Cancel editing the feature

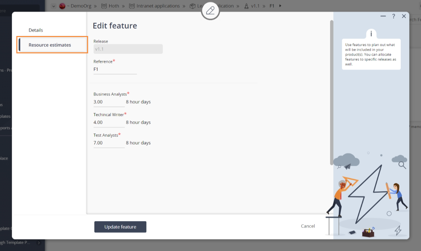click(307, 226)
